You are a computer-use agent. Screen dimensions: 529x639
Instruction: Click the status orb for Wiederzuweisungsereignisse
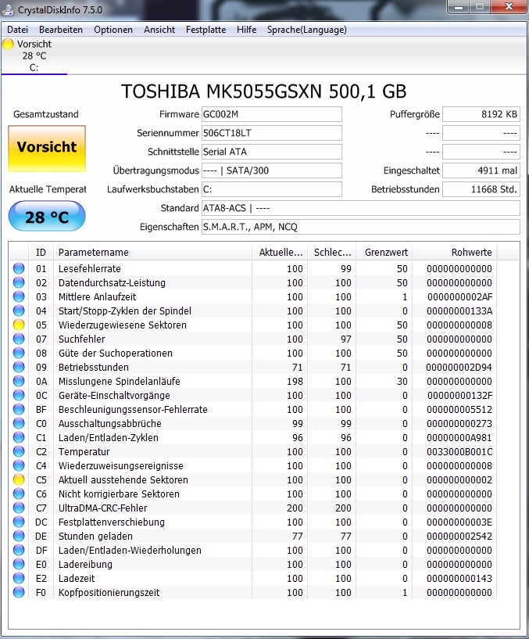tap(19, 465)
